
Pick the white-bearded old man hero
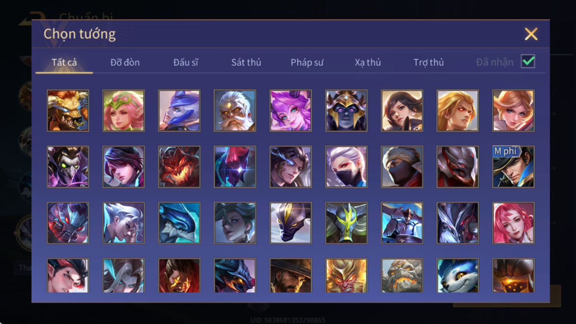[x=235, y=111]
